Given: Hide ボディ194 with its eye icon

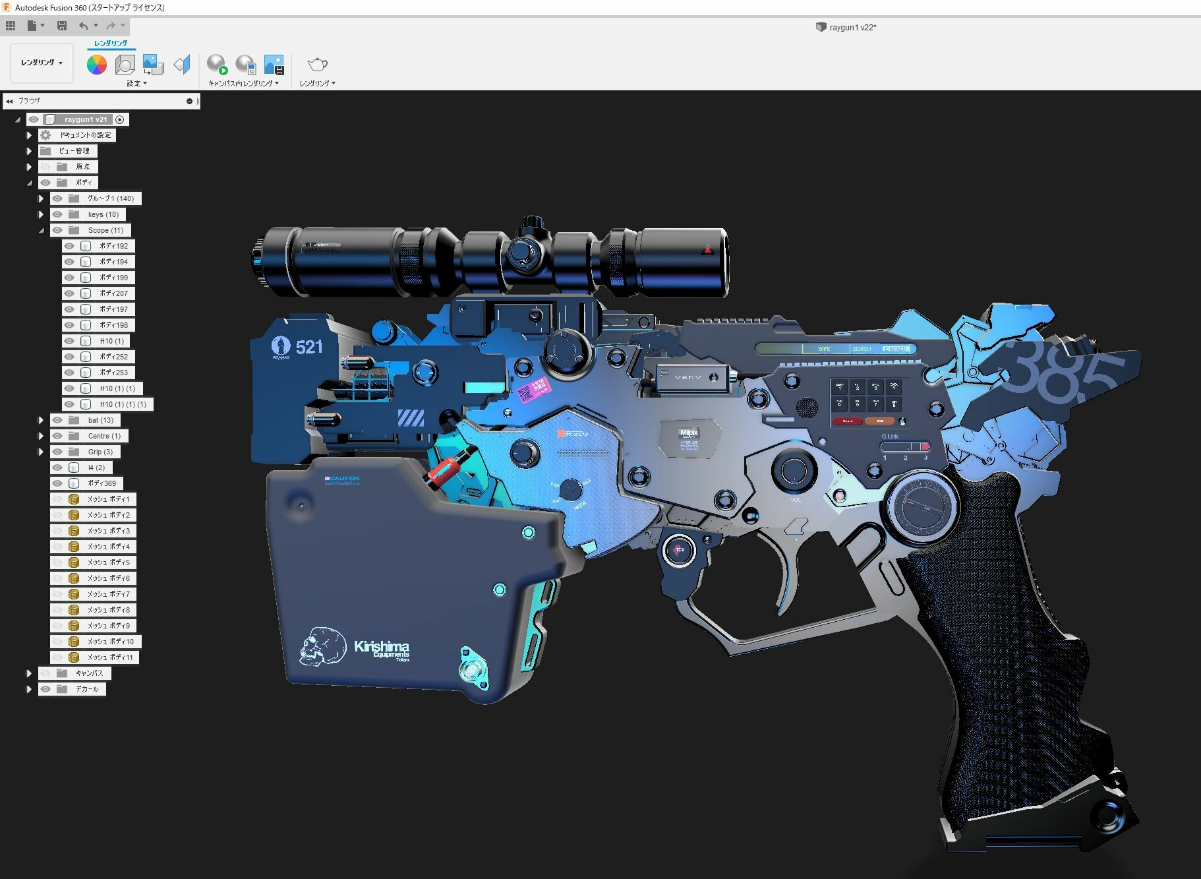Looking at the screenshot, I should point(69,262).
